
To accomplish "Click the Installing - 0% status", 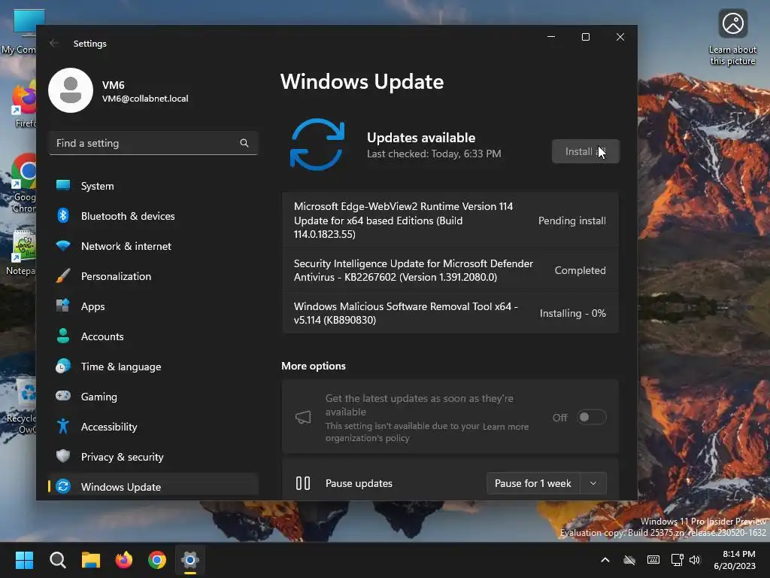I will pyautogui.click(x=572, y=313).
